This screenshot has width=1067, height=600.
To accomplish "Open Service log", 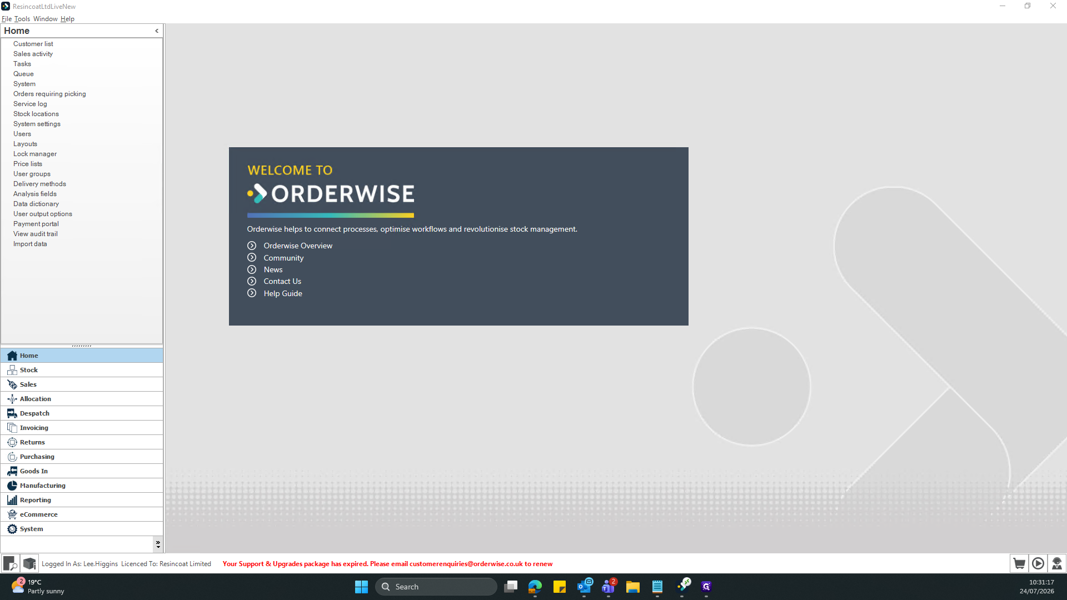I will pos(30,104).
